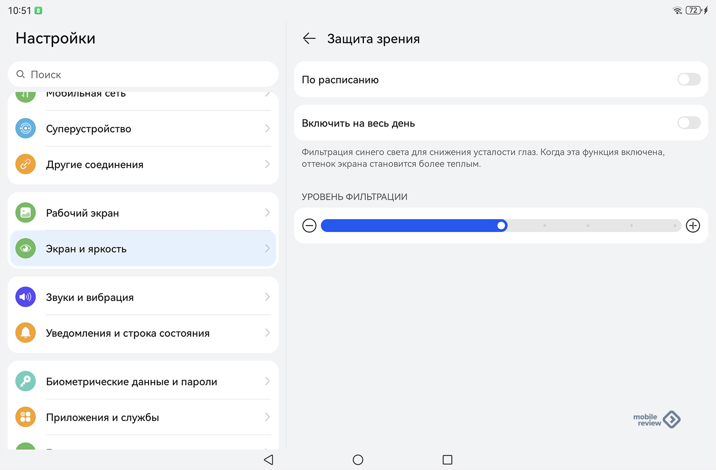716x470 pixels.
Task: Expand Биометрические данные и пароли chevron
Action: coord(267,381)
